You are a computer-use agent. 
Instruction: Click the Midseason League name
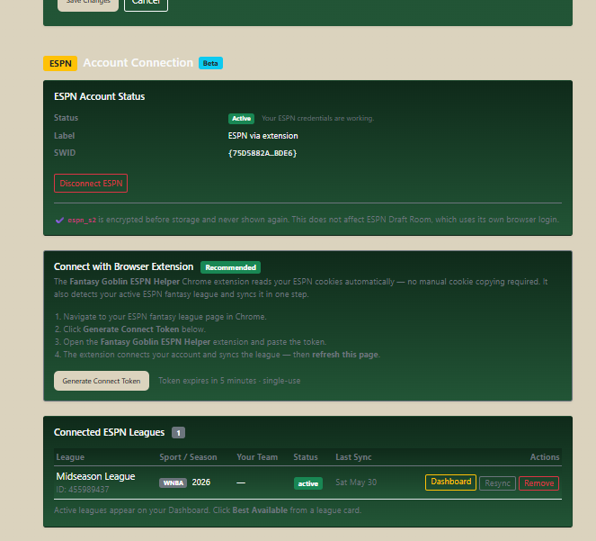tap(96, 476)
